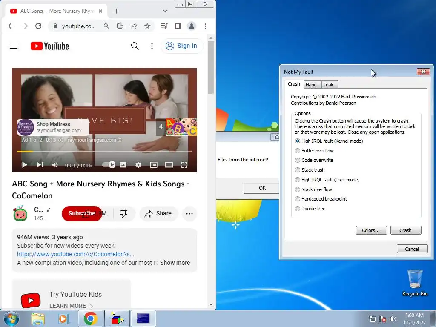
Task: Open the Cocomelon youtube.com link in description
Action: 76,254
